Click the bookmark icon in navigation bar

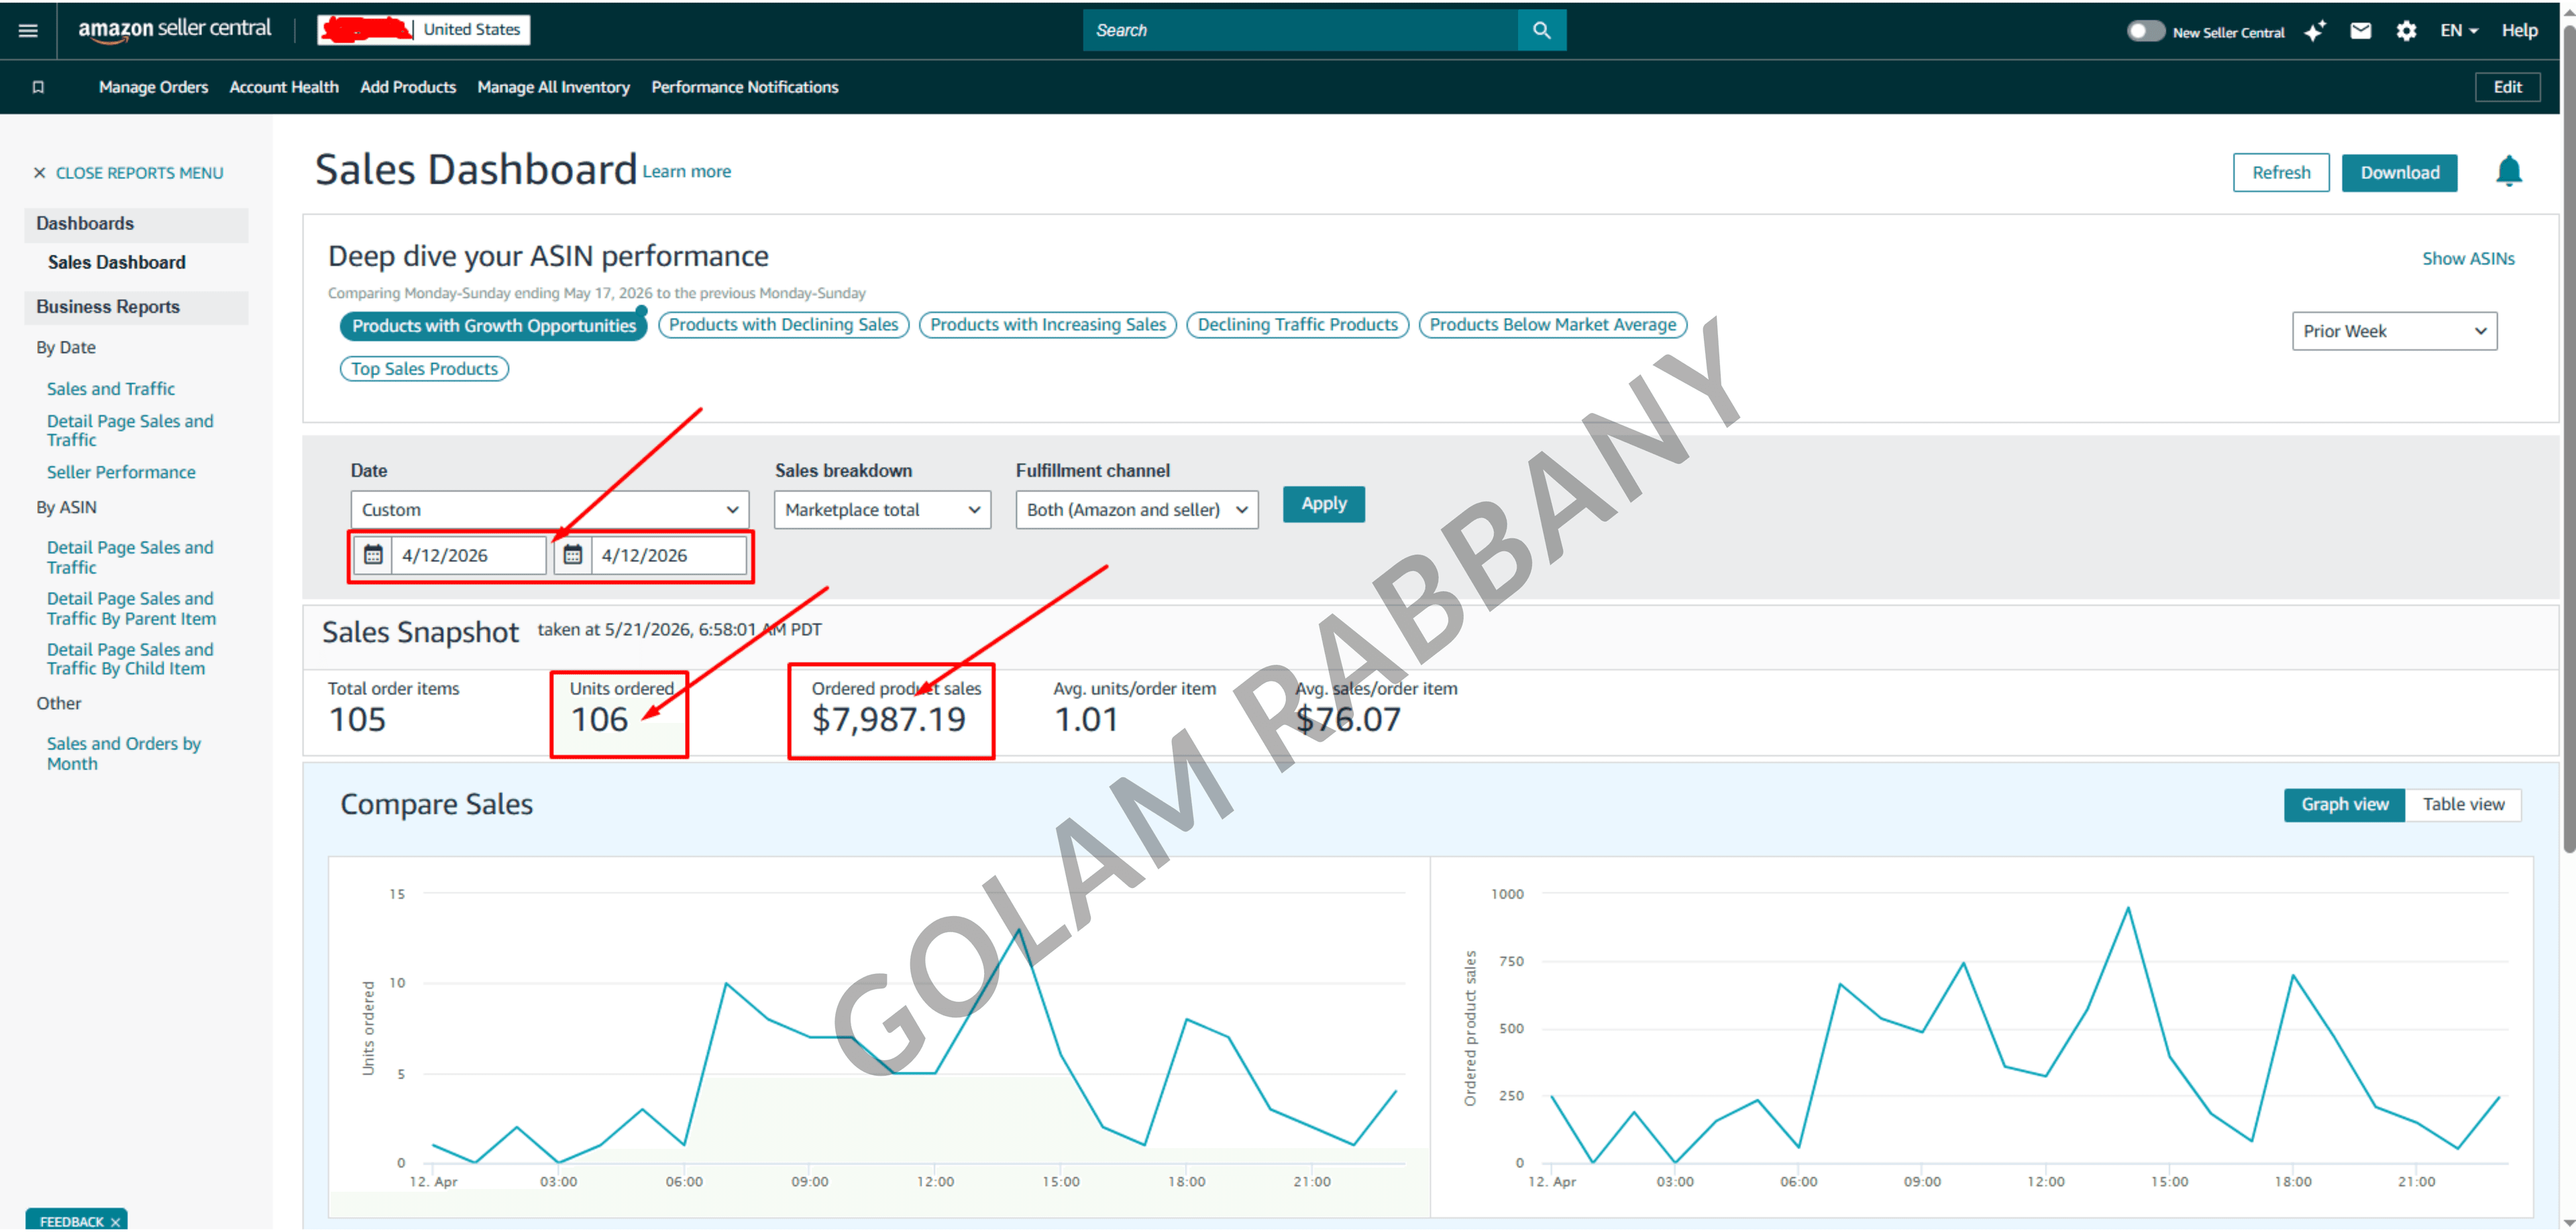point(38,87)
